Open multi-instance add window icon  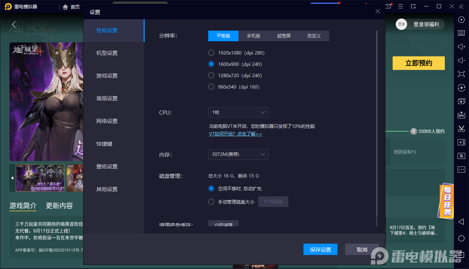tap(461, 101)
